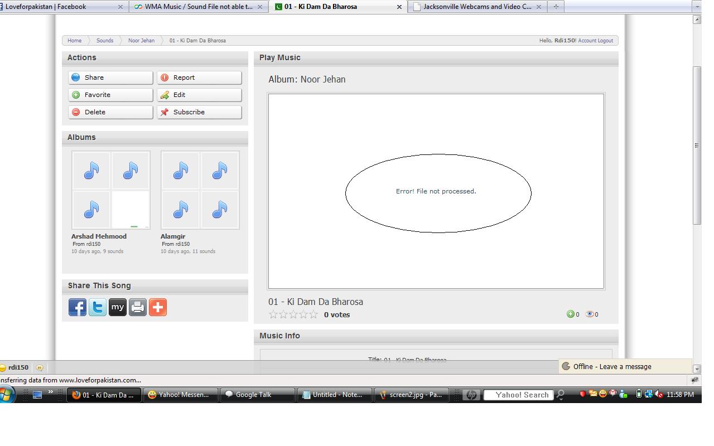Click the Windows Start orb
Image resolution: width=714 pixels, height=446 pixels.
pyautogui.click(x=7, y=395)
